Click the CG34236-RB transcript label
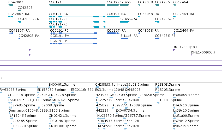This screenshot has height=130, width=222. (x=165, y=19)
